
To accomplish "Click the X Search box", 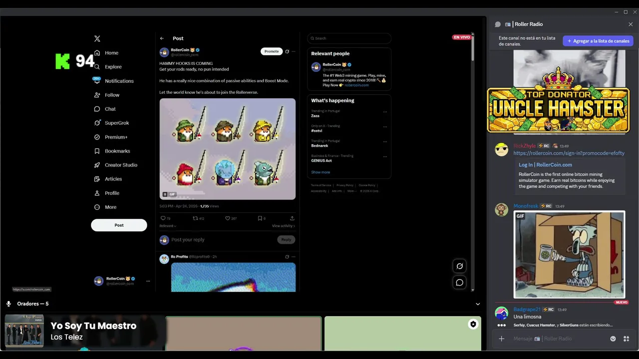I will tap(349, 38).
